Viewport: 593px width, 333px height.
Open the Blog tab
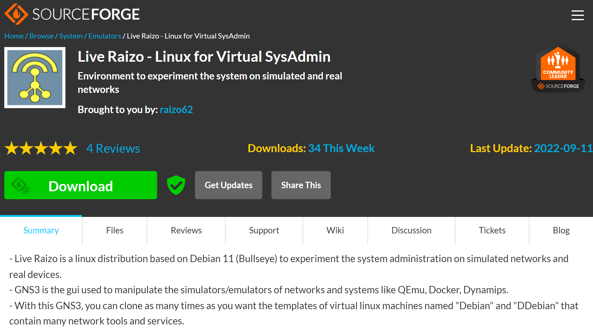click(561, 230)
